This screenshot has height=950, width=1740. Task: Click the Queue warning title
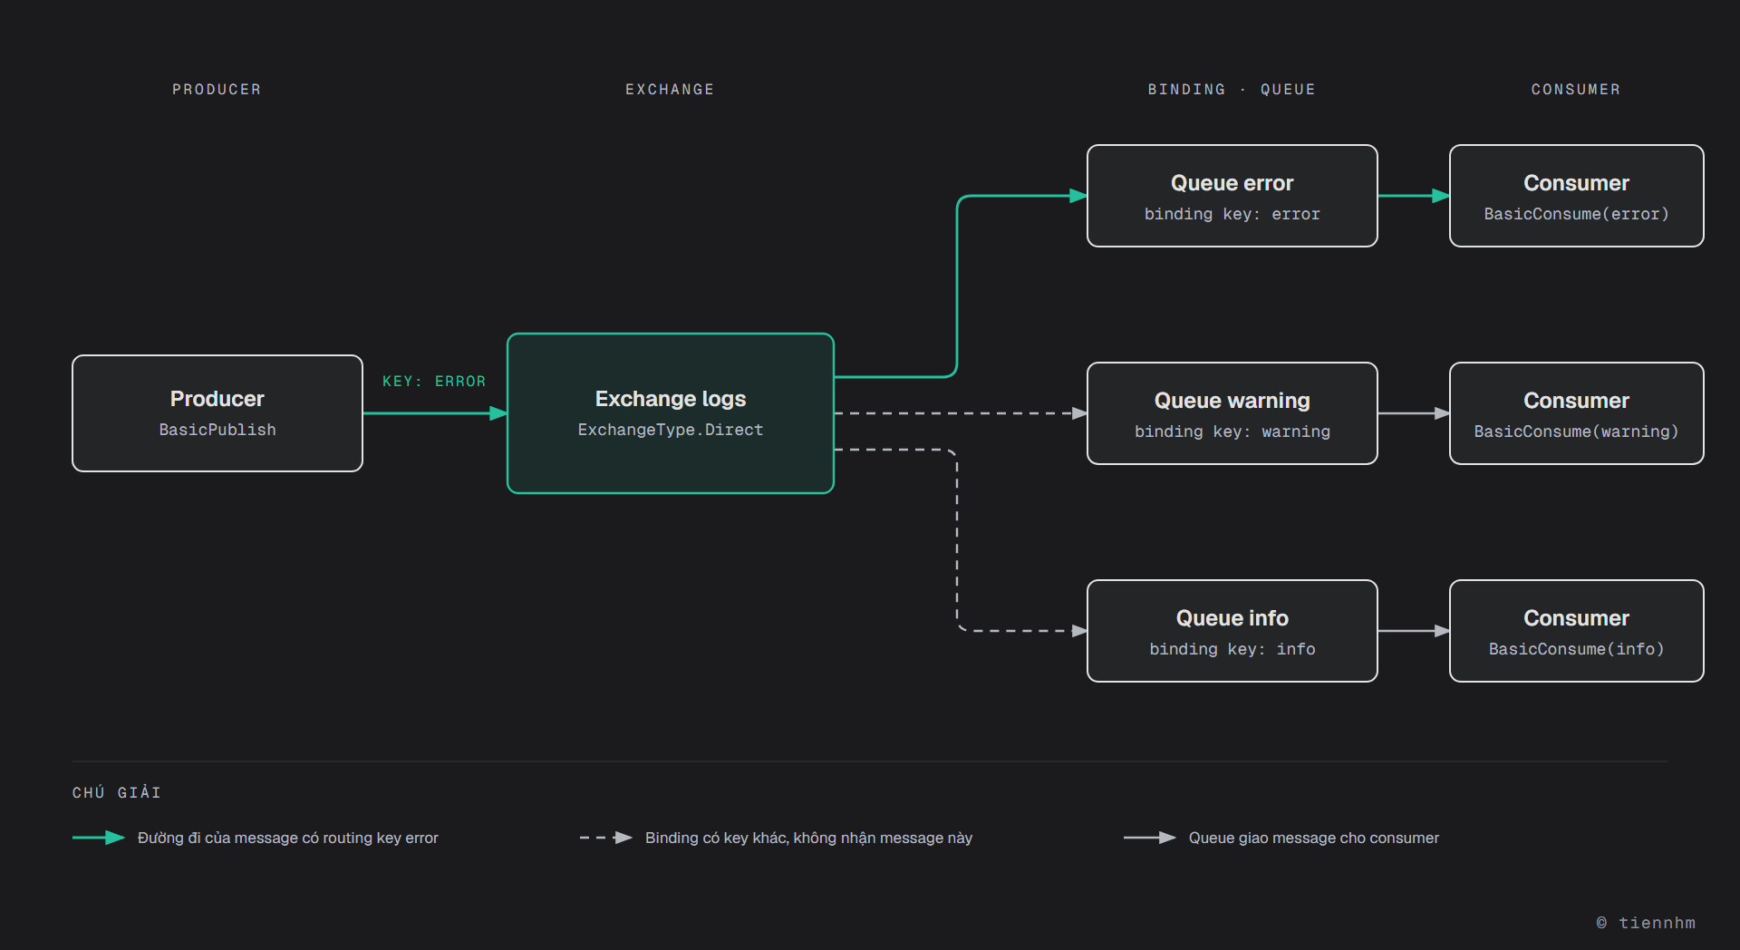tap(1232, 401)
